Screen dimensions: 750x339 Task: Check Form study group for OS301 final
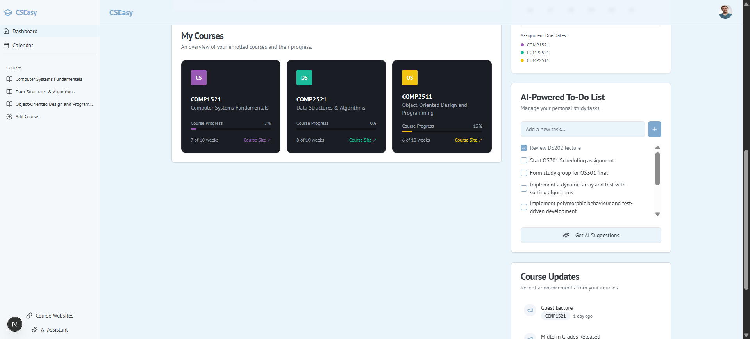pyautogui.click(x=524, y=173)
